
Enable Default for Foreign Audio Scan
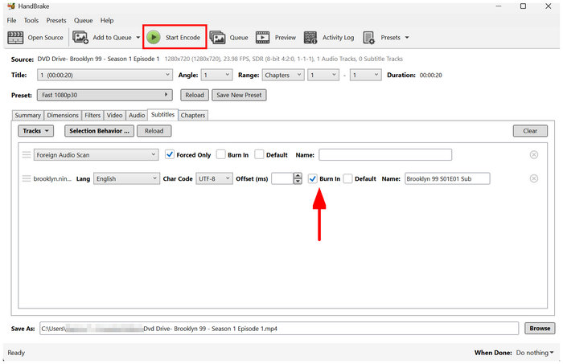[x=259, y=154]
